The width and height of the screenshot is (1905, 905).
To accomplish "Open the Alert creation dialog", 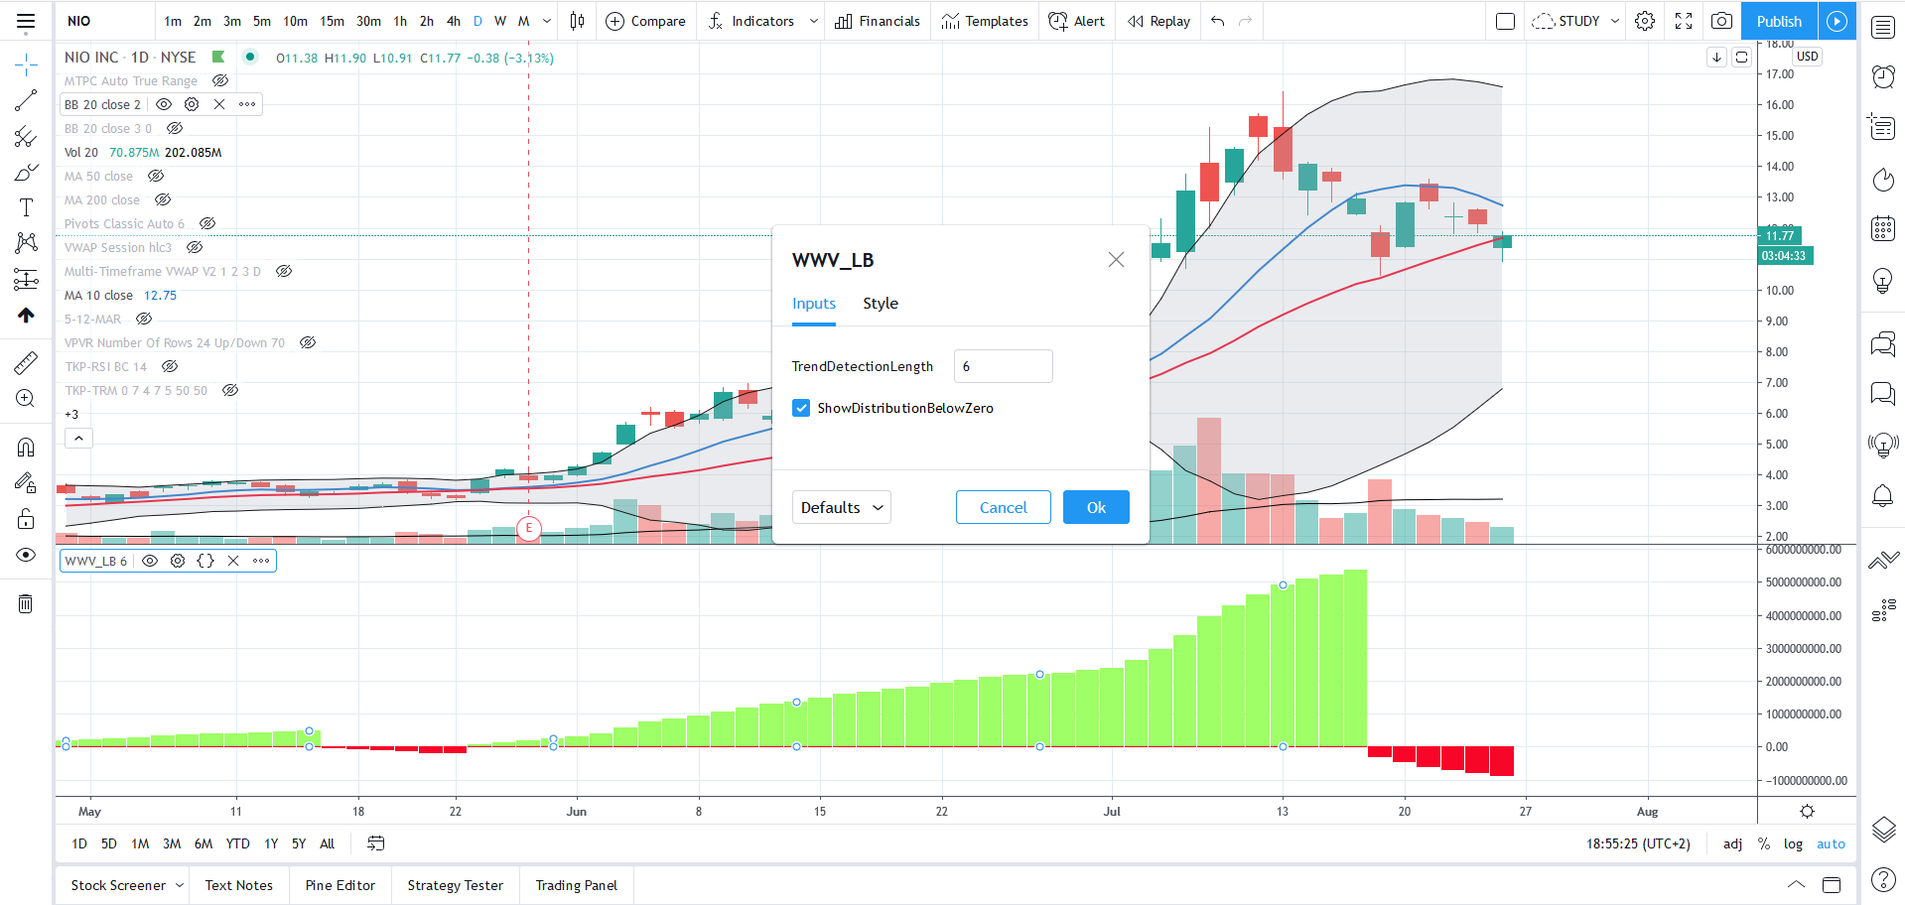I will pos(1077,21).
